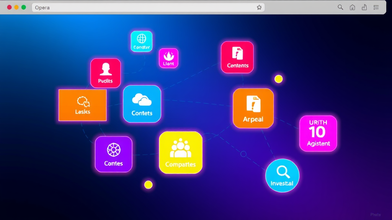This screenshot has height=220, width=392.
Task: Click the download icon in the toolbar
Action: click(364, 7)
